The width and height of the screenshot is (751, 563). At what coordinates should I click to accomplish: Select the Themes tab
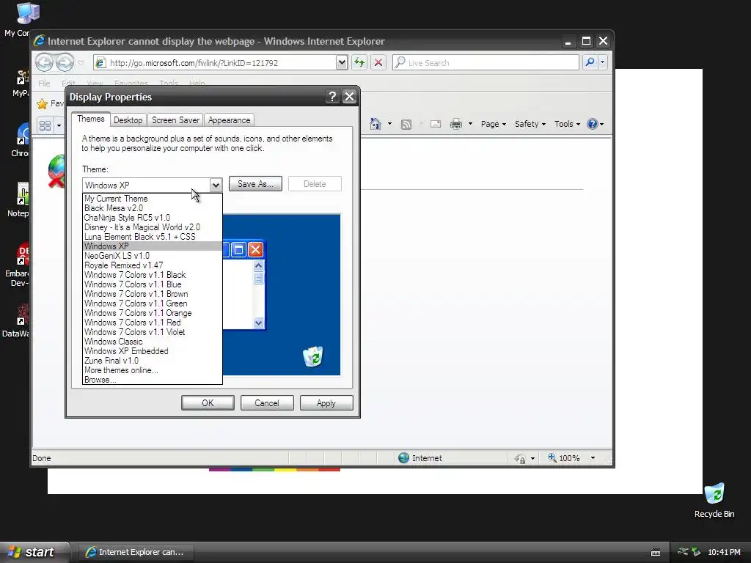coord(90,119)
